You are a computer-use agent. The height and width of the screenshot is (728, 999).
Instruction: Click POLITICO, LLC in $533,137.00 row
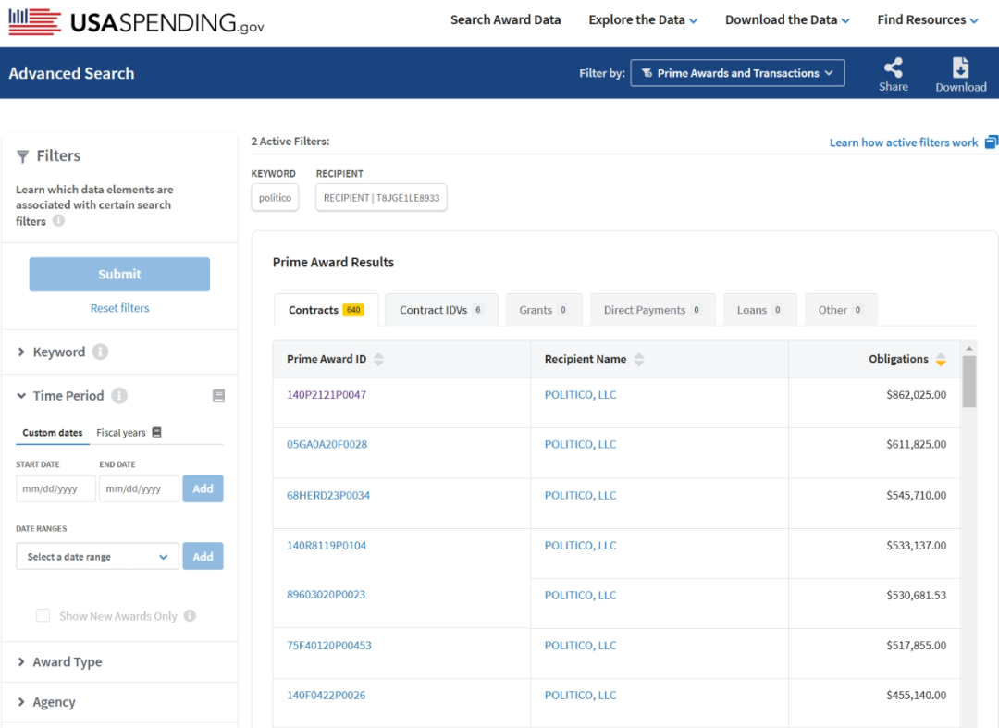(x=580, y=545)
